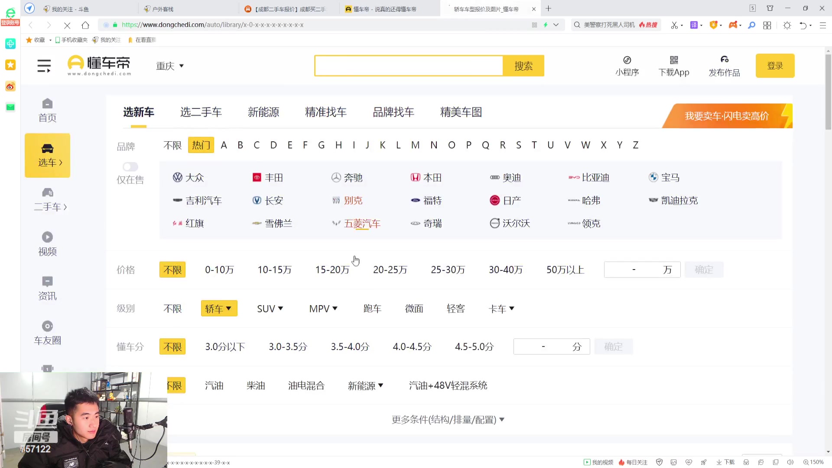
Task: Select 不限 in the 价格 row
Action: 172,270
